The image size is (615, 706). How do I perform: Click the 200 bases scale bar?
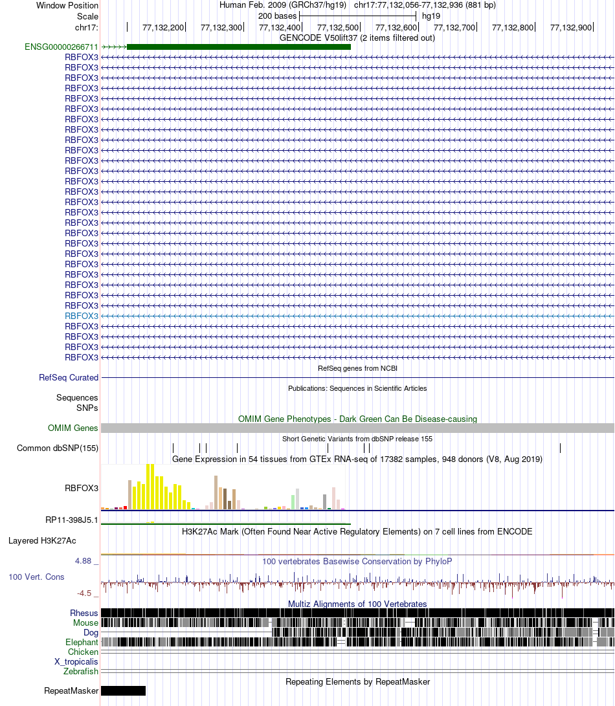pyautogui.click(x=358, y=17)
